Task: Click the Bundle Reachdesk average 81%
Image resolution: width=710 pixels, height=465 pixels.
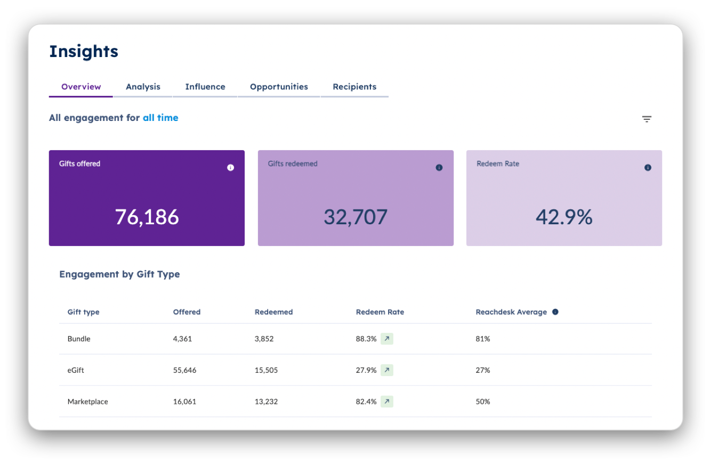Action: 483,339
